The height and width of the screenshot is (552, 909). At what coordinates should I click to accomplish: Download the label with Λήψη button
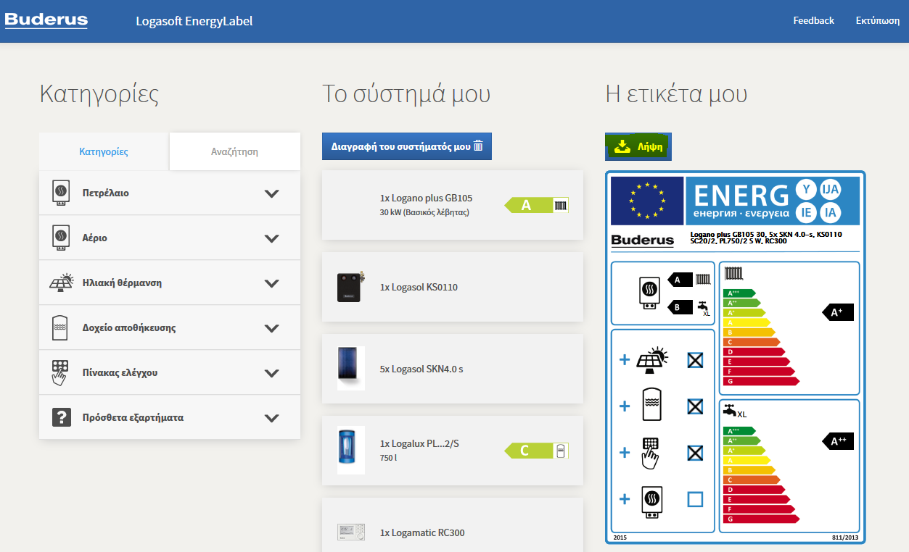coord(638,146)
